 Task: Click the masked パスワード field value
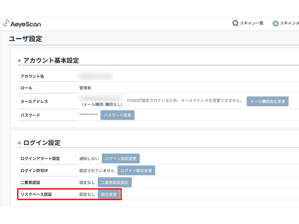pos(88,115)
